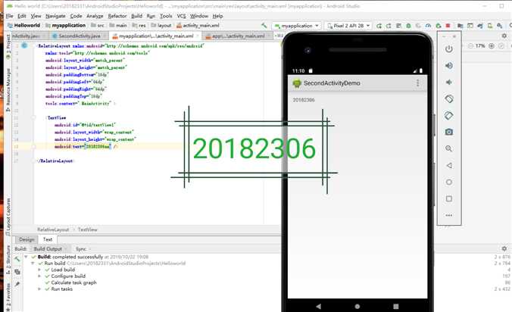Switch to the app\...\activity_main.xml tab
Screen dimensions: 512x312
click(x=238, y=36)
